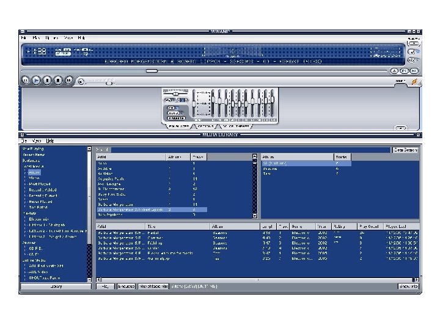440x330 pixels.
Task: Switch to the COLOR THEMES drawer tab
Action: point(236,127)
